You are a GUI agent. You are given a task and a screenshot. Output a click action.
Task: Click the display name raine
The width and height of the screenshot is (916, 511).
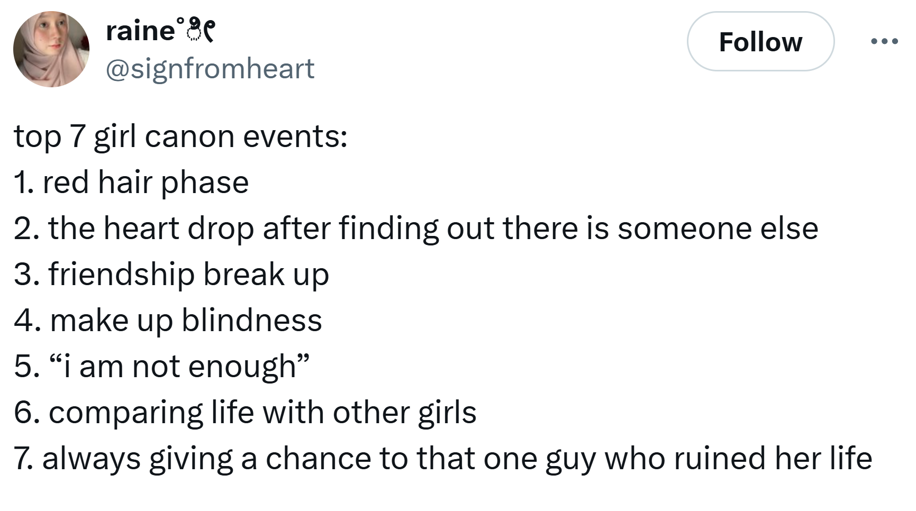click(141, 31)
